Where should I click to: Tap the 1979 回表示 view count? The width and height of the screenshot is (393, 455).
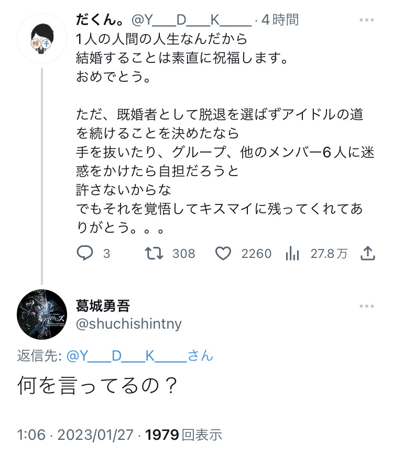coord(184,434)
